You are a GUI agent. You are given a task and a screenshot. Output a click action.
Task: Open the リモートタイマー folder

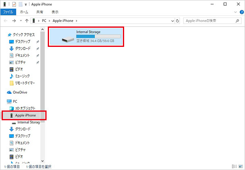click(22, 83)
